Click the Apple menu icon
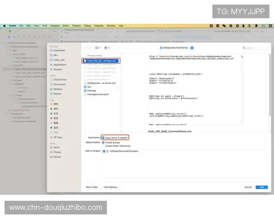Image resolution: width=274 pixels, height=219 pixels. coord(4,26)
